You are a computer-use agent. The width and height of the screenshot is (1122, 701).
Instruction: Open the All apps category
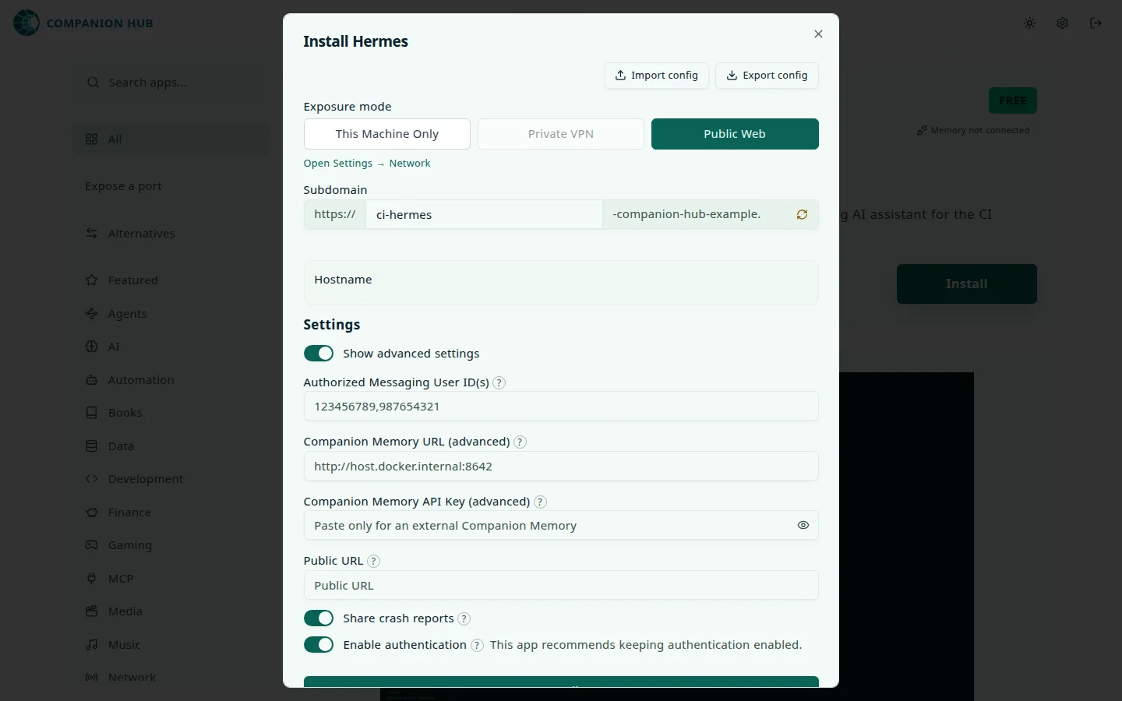point(171,139)
